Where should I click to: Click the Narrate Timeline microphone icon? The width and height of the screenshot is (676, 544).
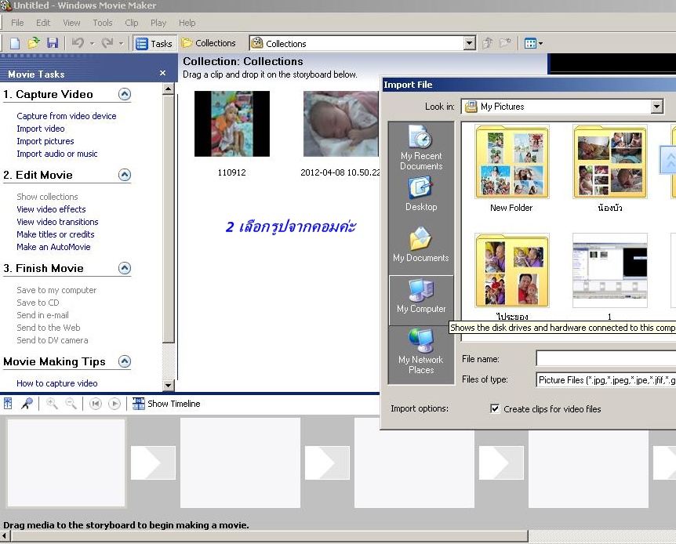pyautogui.click(x=27, y=404)
